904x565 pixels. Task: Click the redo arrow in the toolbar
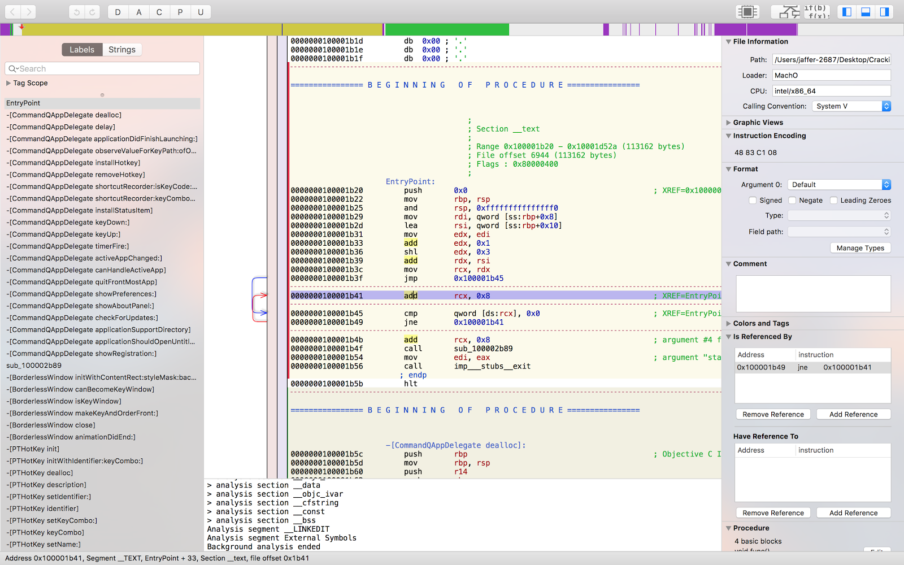(93, 12)
